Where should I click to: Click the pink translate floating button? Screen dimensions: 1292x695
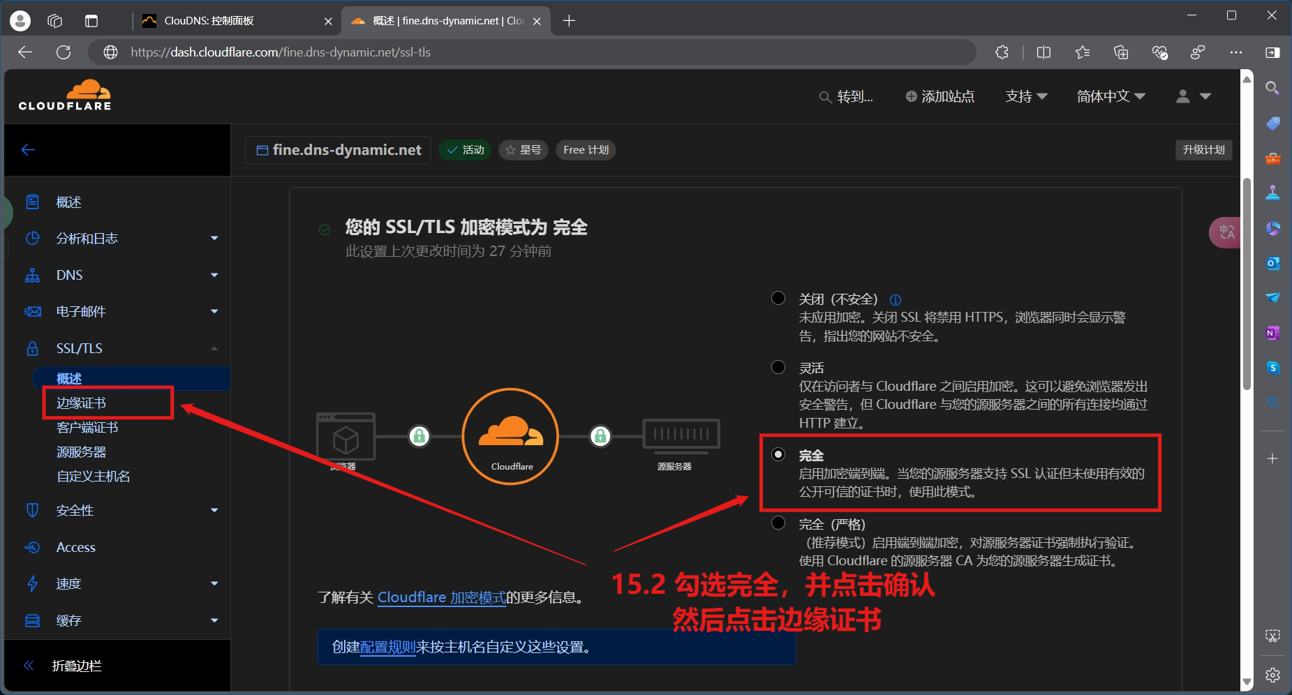[x=1225, y=232]
